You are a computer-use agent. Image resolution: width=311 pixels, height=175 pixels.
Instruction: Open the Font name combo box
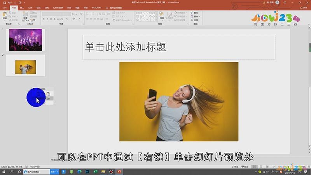pyautogui.click(x=52, y=14)
